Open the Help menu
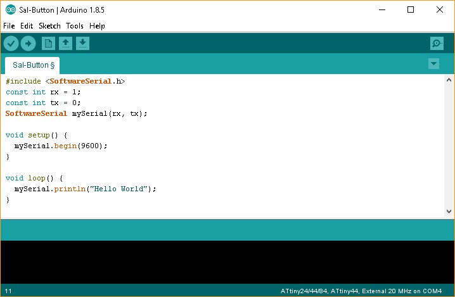The width and height of the screenshot is (455, 297). [97, 26]
